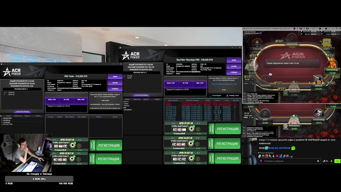Screen dimensions: 341x192
Task: Click the ACR Poker logo in PKO Turbo window
Action: pos(12,72)
